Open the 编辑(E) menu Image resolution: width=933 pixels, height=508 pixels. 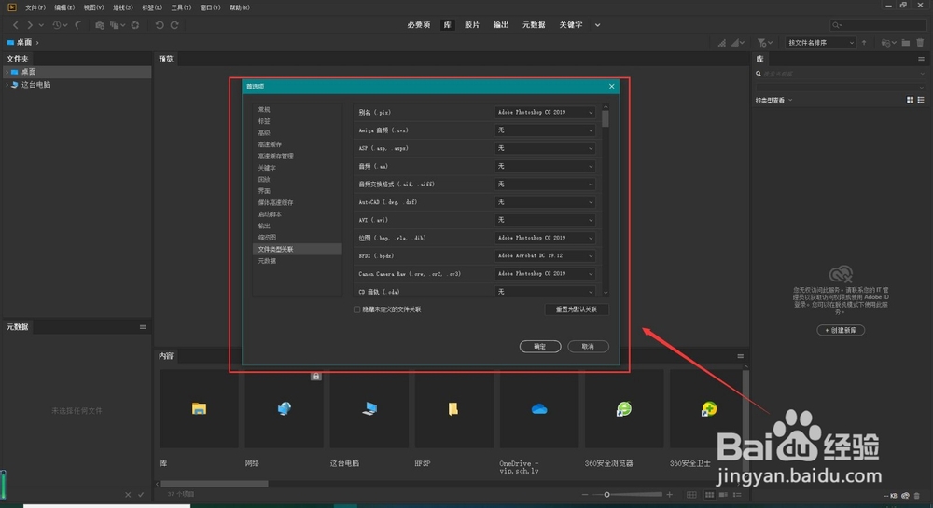tap(64, 7)
